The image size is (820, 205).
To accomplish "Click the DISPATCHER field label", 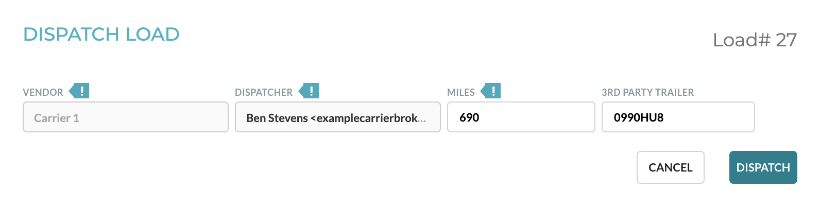I will coord(264,92).
